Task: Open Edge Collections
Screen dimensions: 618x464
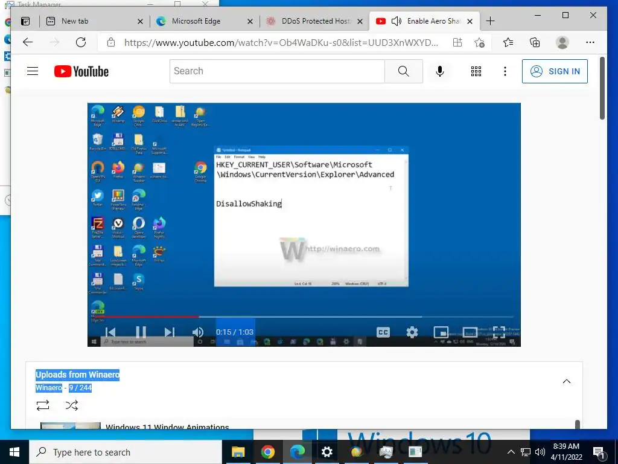Action: click(x=535, y=42)
